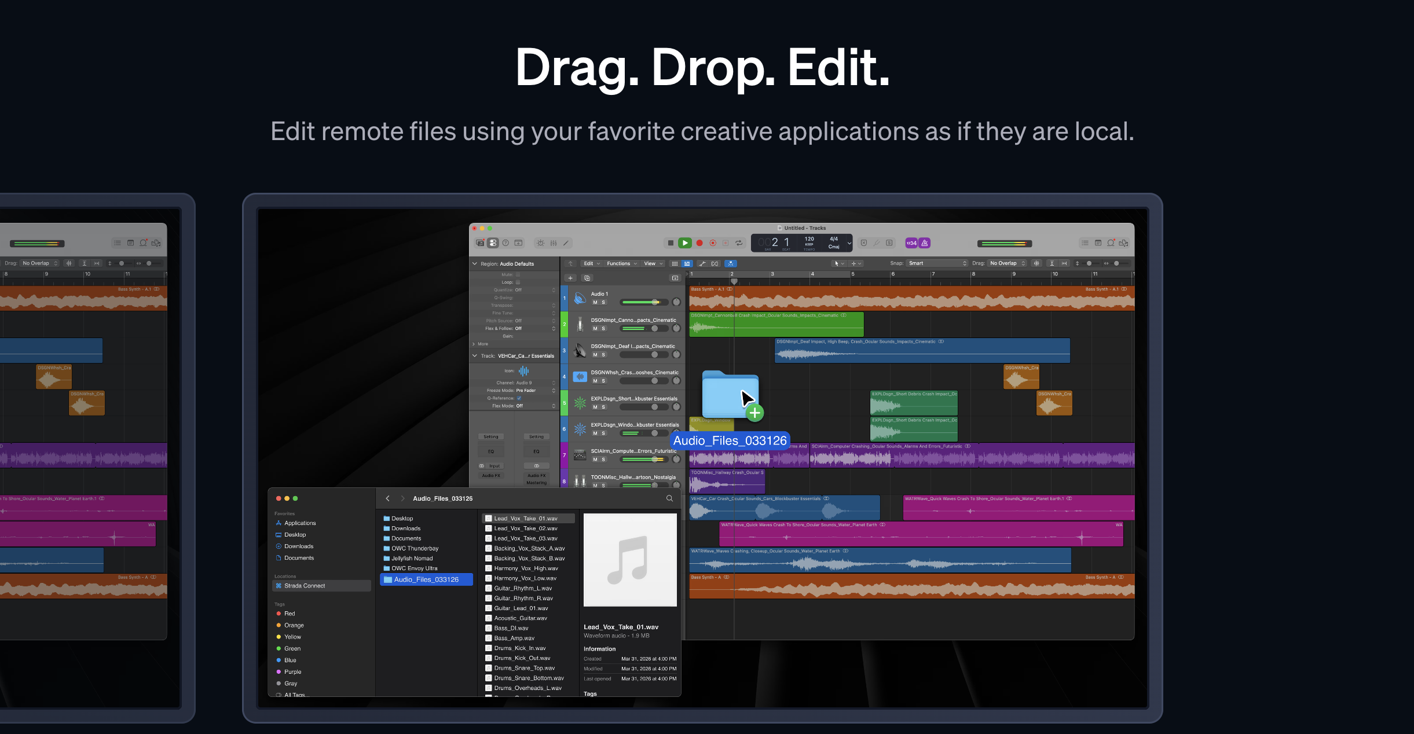
Task: Enable the Region Mute checkbox
Action: pyautogui.click(x=518, y=274)
